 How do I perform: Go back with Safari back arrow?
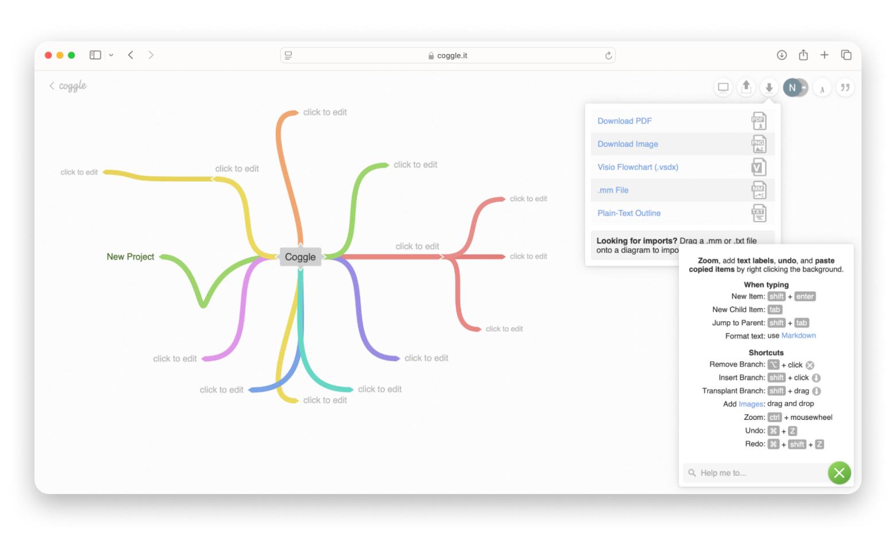coord(131,55)
